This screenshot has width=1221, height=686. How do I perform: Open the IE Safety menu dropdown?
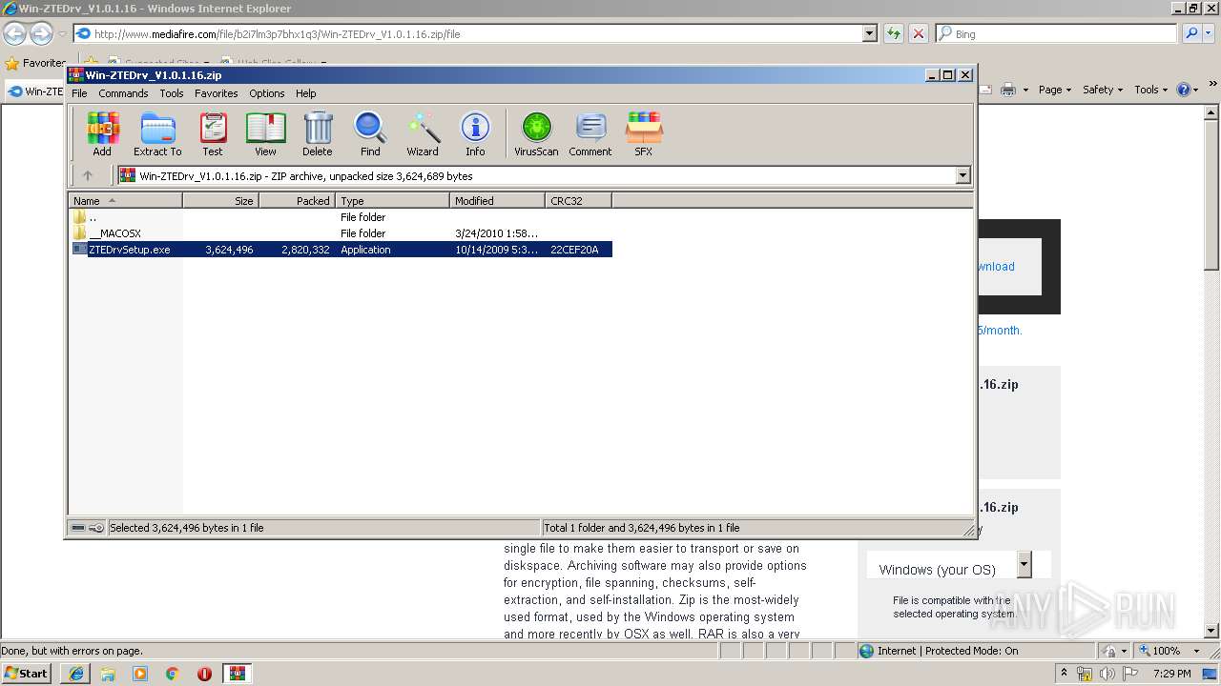coord(1104,90)
